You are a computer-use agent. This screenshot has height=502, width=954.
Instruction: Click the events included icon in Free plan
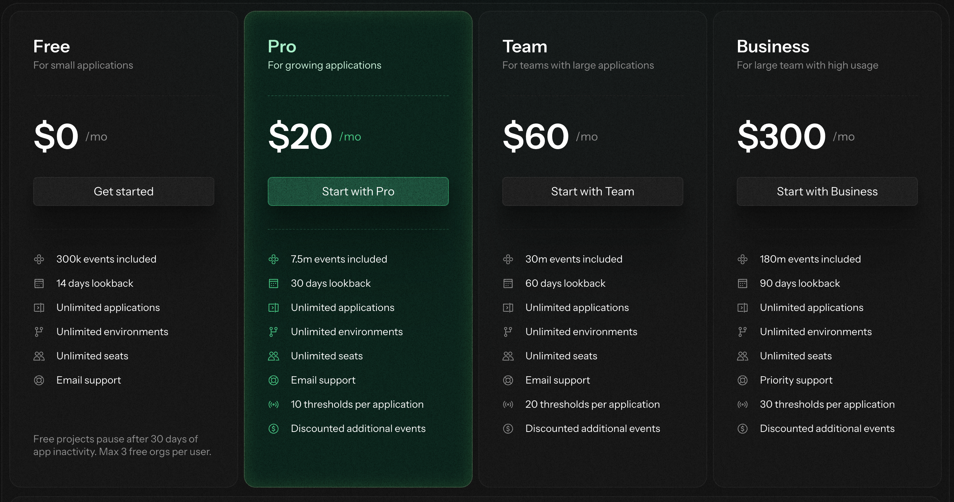pos(39,259)
